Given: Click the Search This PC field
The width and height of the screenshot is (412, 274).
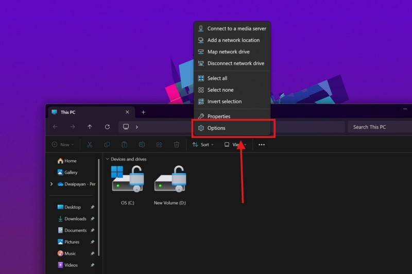Looking at the screenshot, I should (379, 127).
